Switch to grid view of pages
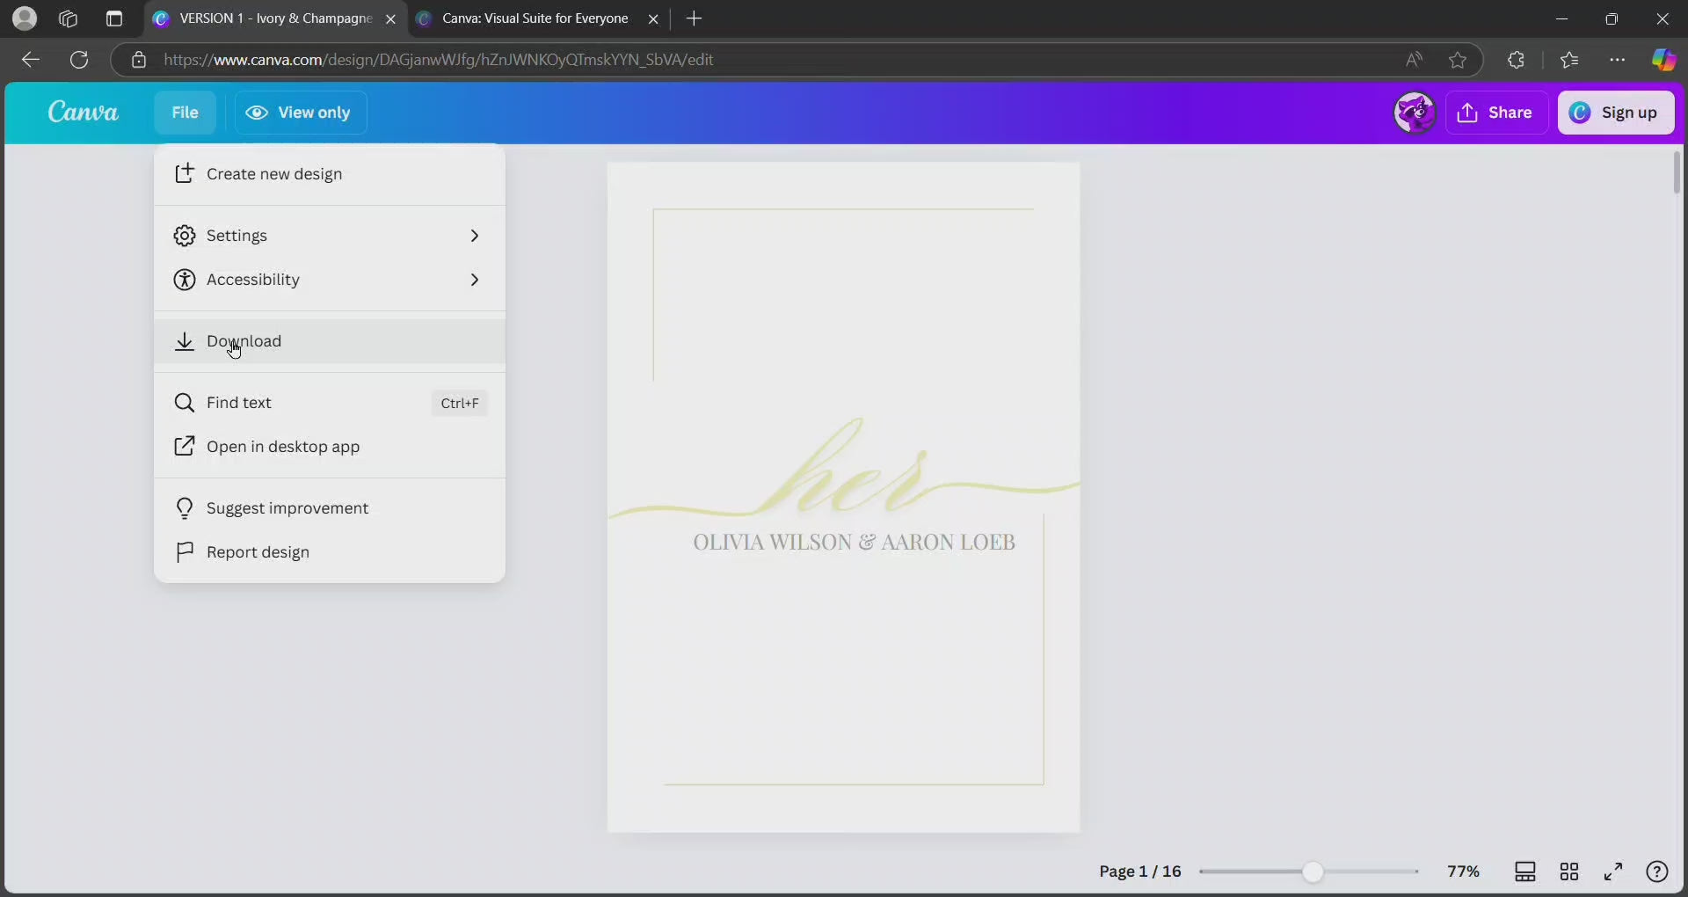 pos(1568,871)
